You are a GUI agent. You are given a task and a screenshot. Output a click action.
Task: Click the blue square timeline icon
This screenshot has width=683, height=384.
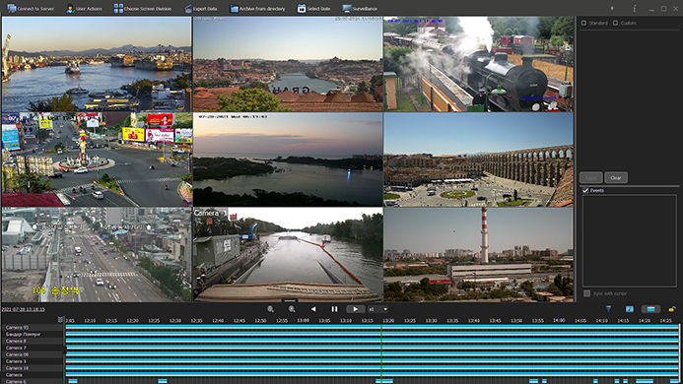click(630, 309)
